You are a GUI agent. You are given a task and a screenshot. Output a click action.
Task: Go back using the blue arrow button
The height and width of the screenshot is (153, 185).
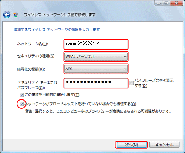(x=7, y=15)
